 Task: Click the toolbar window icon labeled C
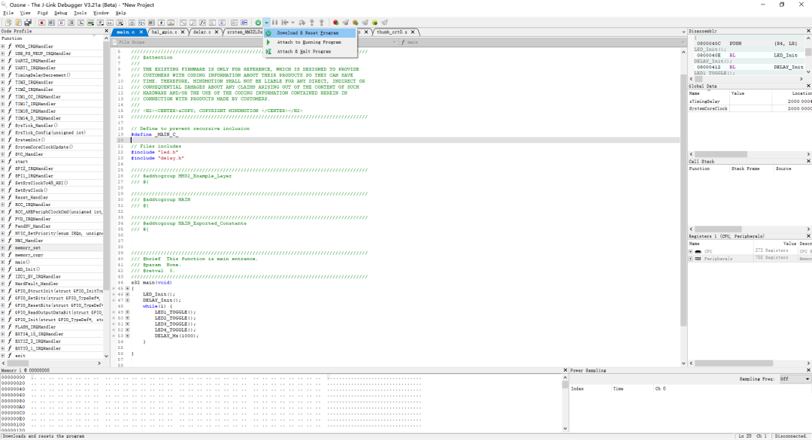point(222,23)
